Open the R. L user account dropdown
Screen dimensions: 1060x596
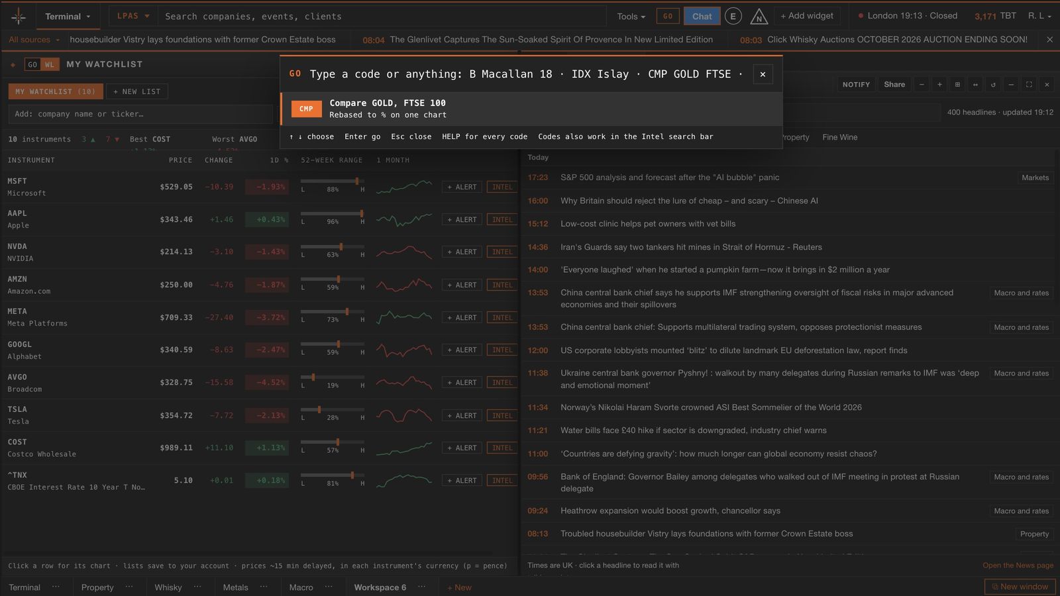pos(1039,16)
